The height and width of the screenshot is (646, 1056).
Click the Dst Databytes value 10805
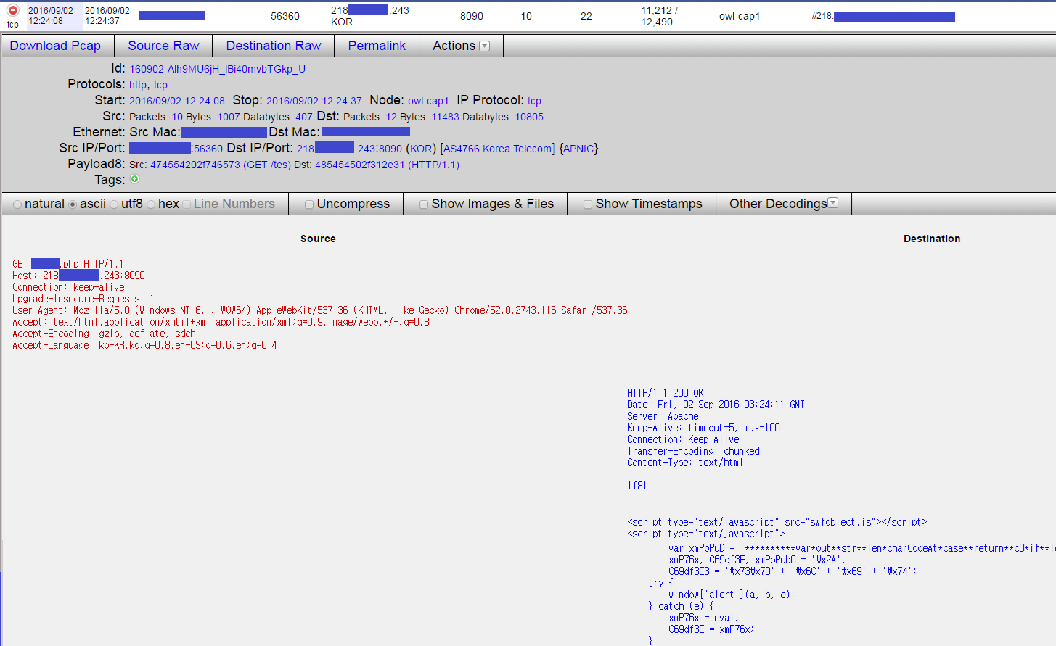coord(529,117)
